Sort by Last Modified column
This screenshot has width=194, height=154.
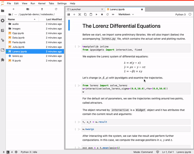click(51, 19)
